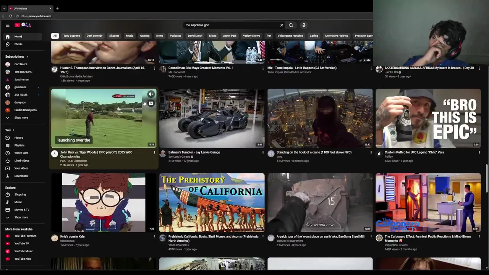Open the crane above NYC thumbnail
The width and height of the screenshot is (489, 275).
coord(320,118)
